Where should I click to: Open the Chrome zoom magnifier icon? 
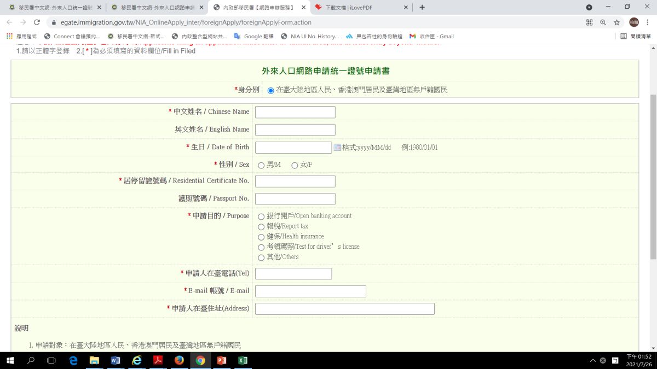(x=603, y=22)
